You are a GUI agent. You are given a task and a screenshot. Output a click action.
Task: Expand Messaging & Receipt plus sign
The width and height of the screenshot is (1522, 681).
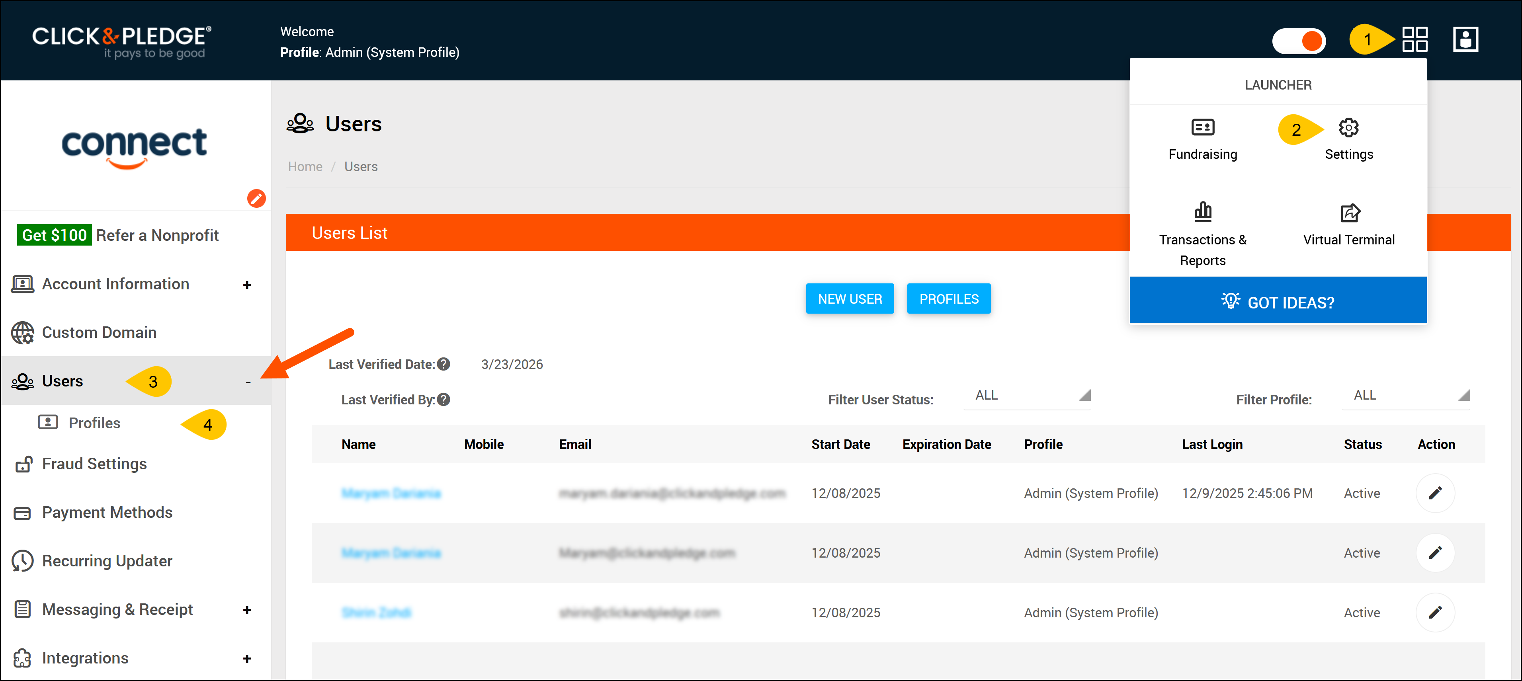tap(247, 610)
